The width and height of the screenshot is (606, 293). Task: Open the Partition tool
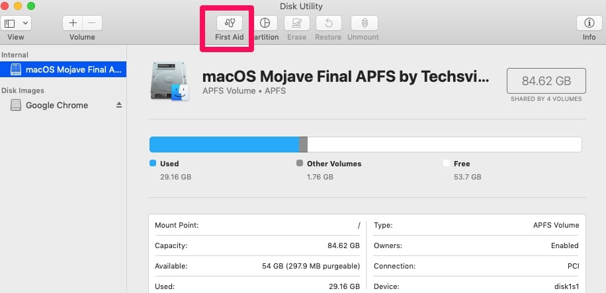click(265, 23)
